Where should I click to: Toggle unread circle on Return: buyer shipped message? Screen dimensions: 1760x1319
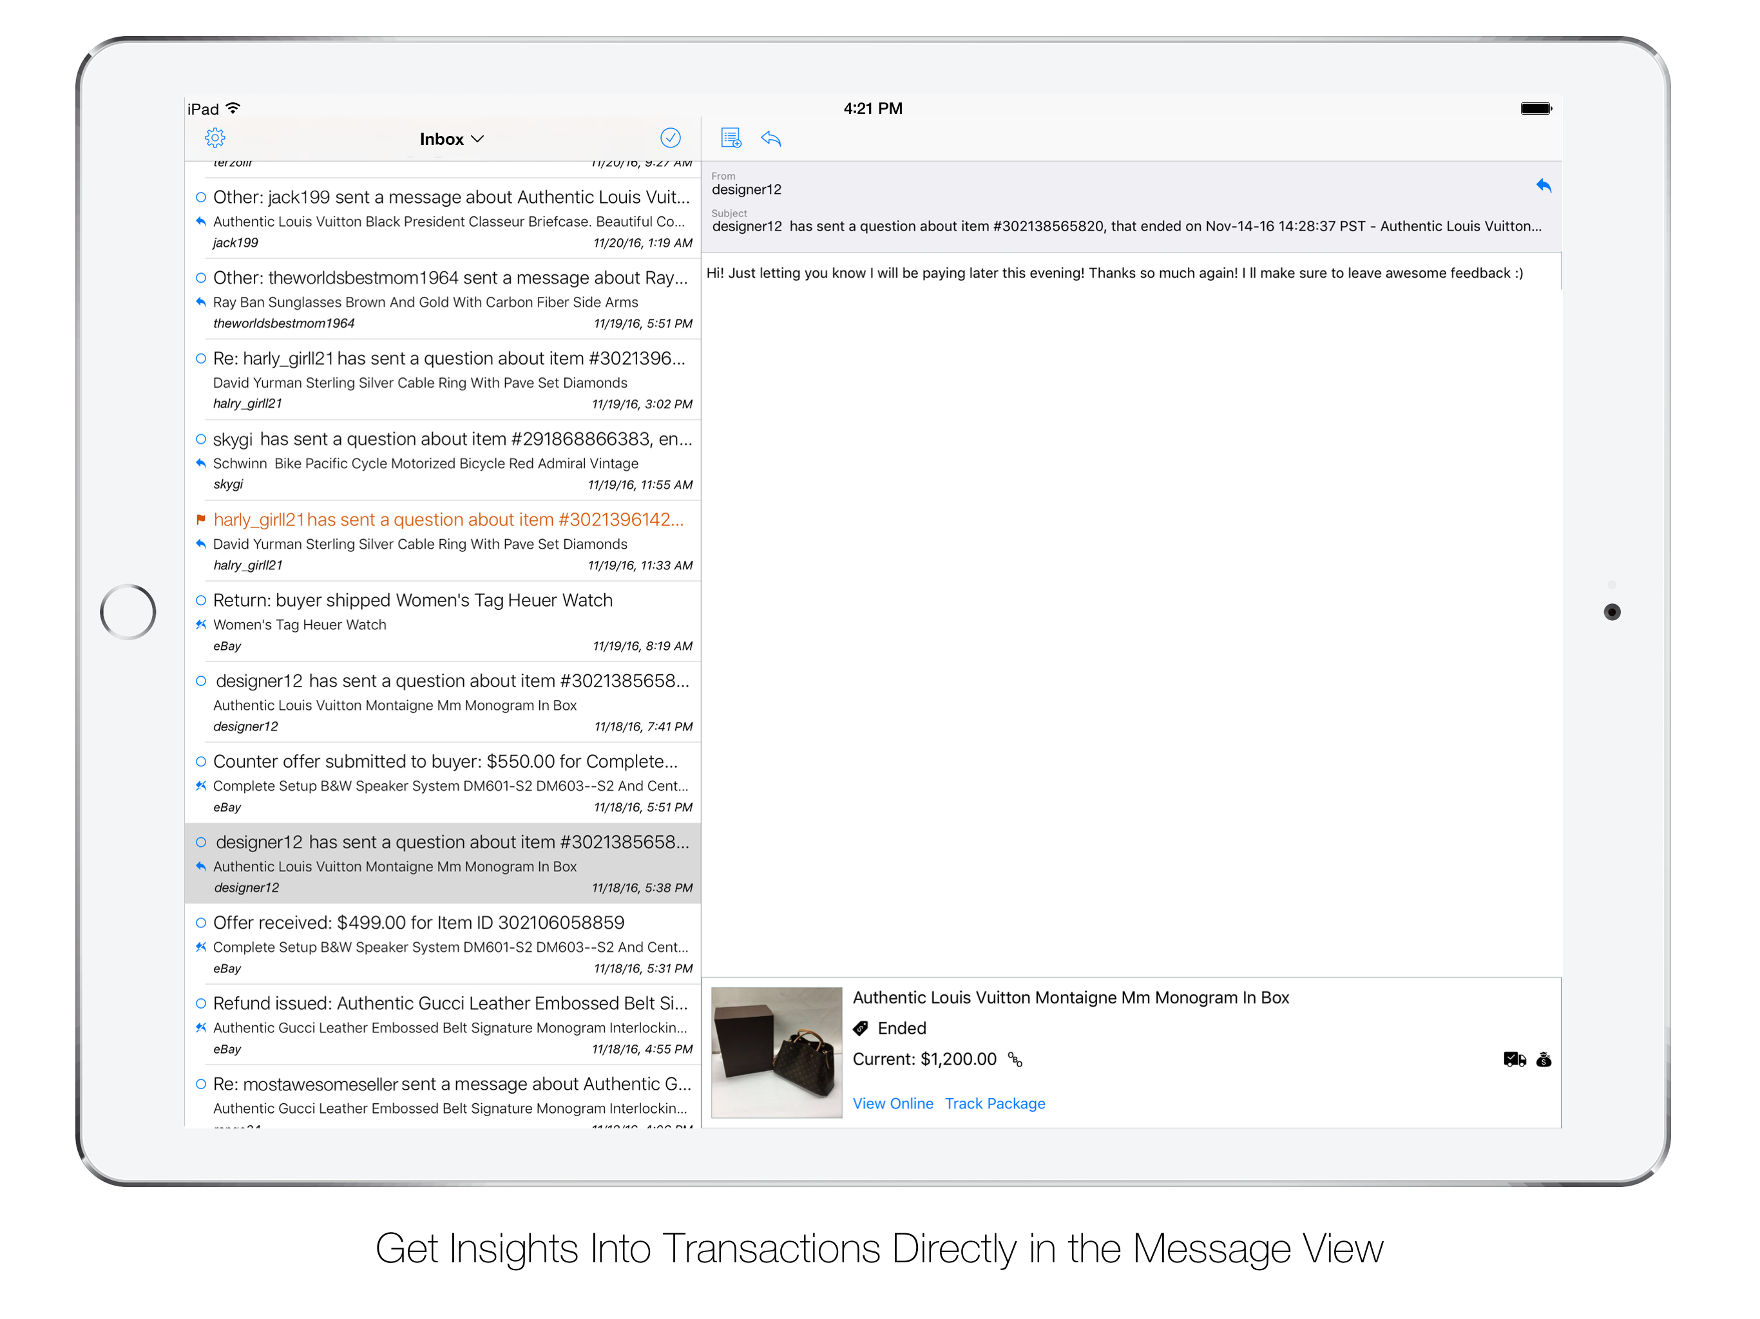tap(200, 601)
